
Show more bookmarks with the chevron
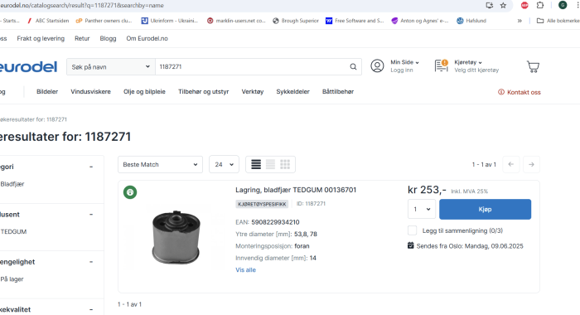pos(520,21)
